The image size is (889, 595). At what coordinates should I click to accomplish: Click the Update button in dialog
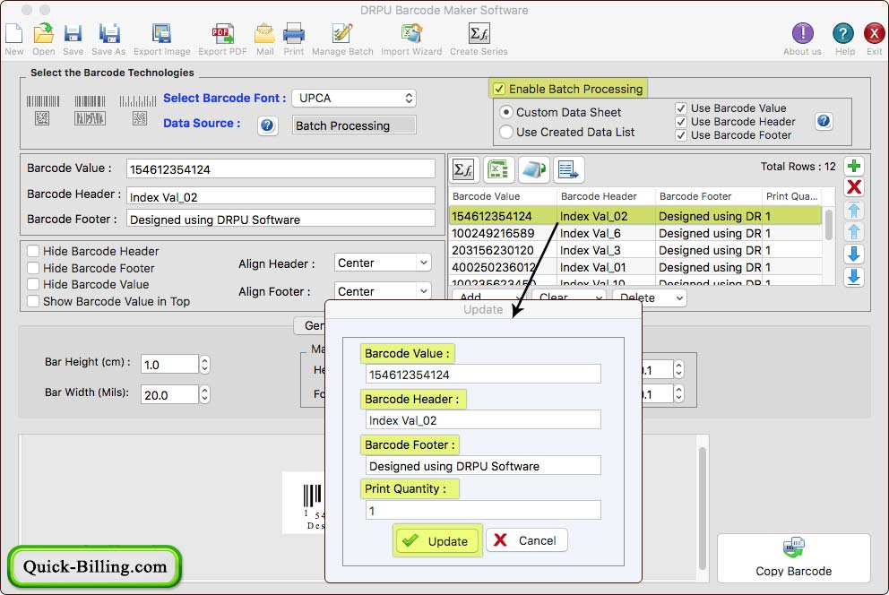437,540
